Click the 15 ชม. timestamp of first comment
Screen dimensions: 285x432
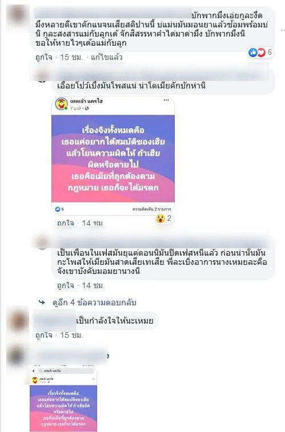click(x=71, y=57)
